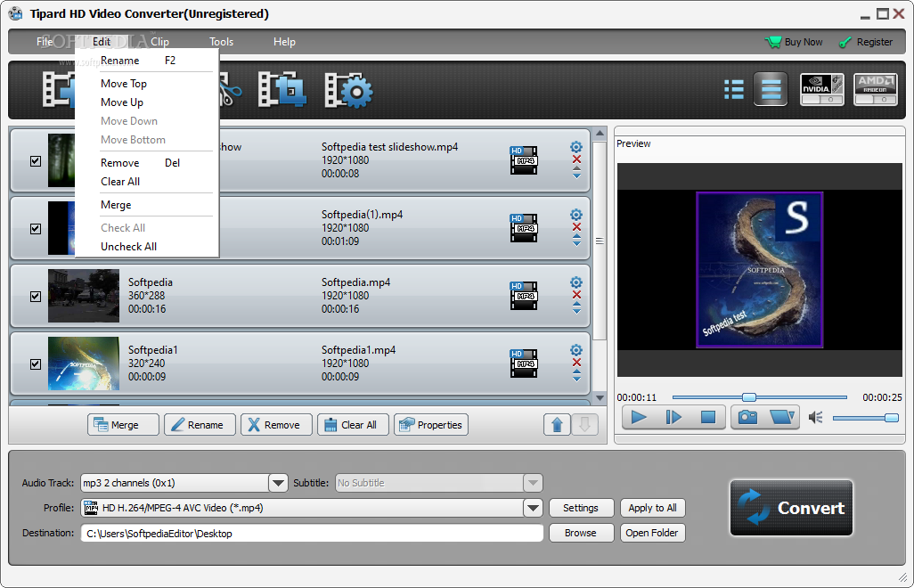This screenshot has width=914, height=588.
Task: Toggle AMD acceleration
Action: tap(875, 89)
